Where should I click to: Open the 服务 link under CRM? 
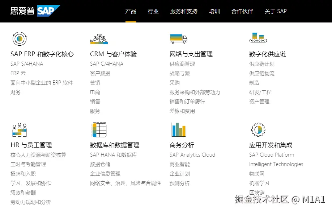(95, 111)
